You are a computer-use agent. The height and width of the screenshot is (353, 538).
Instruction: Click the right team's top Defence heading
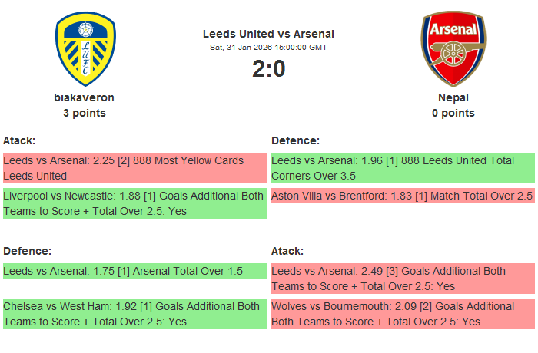295,140
